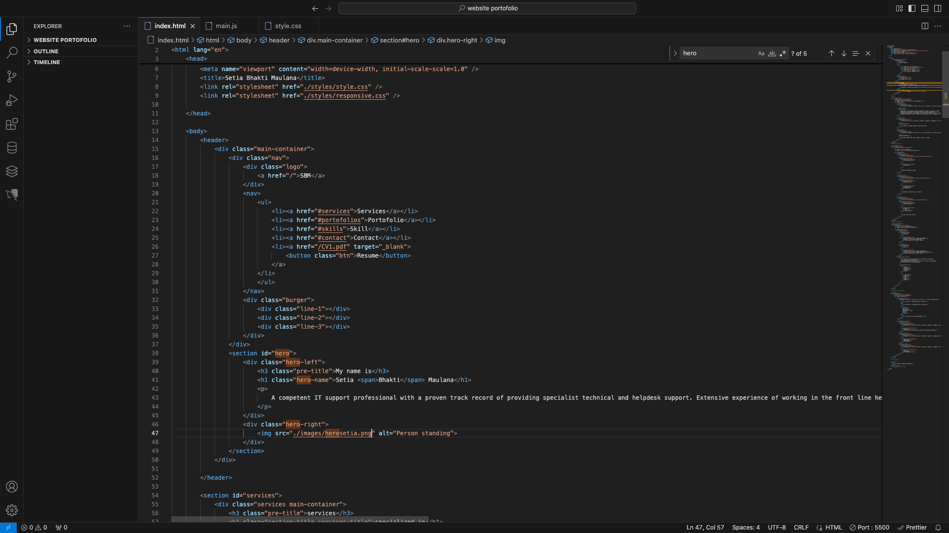
Task: Open the Extensions view
Action: [12, 124]
